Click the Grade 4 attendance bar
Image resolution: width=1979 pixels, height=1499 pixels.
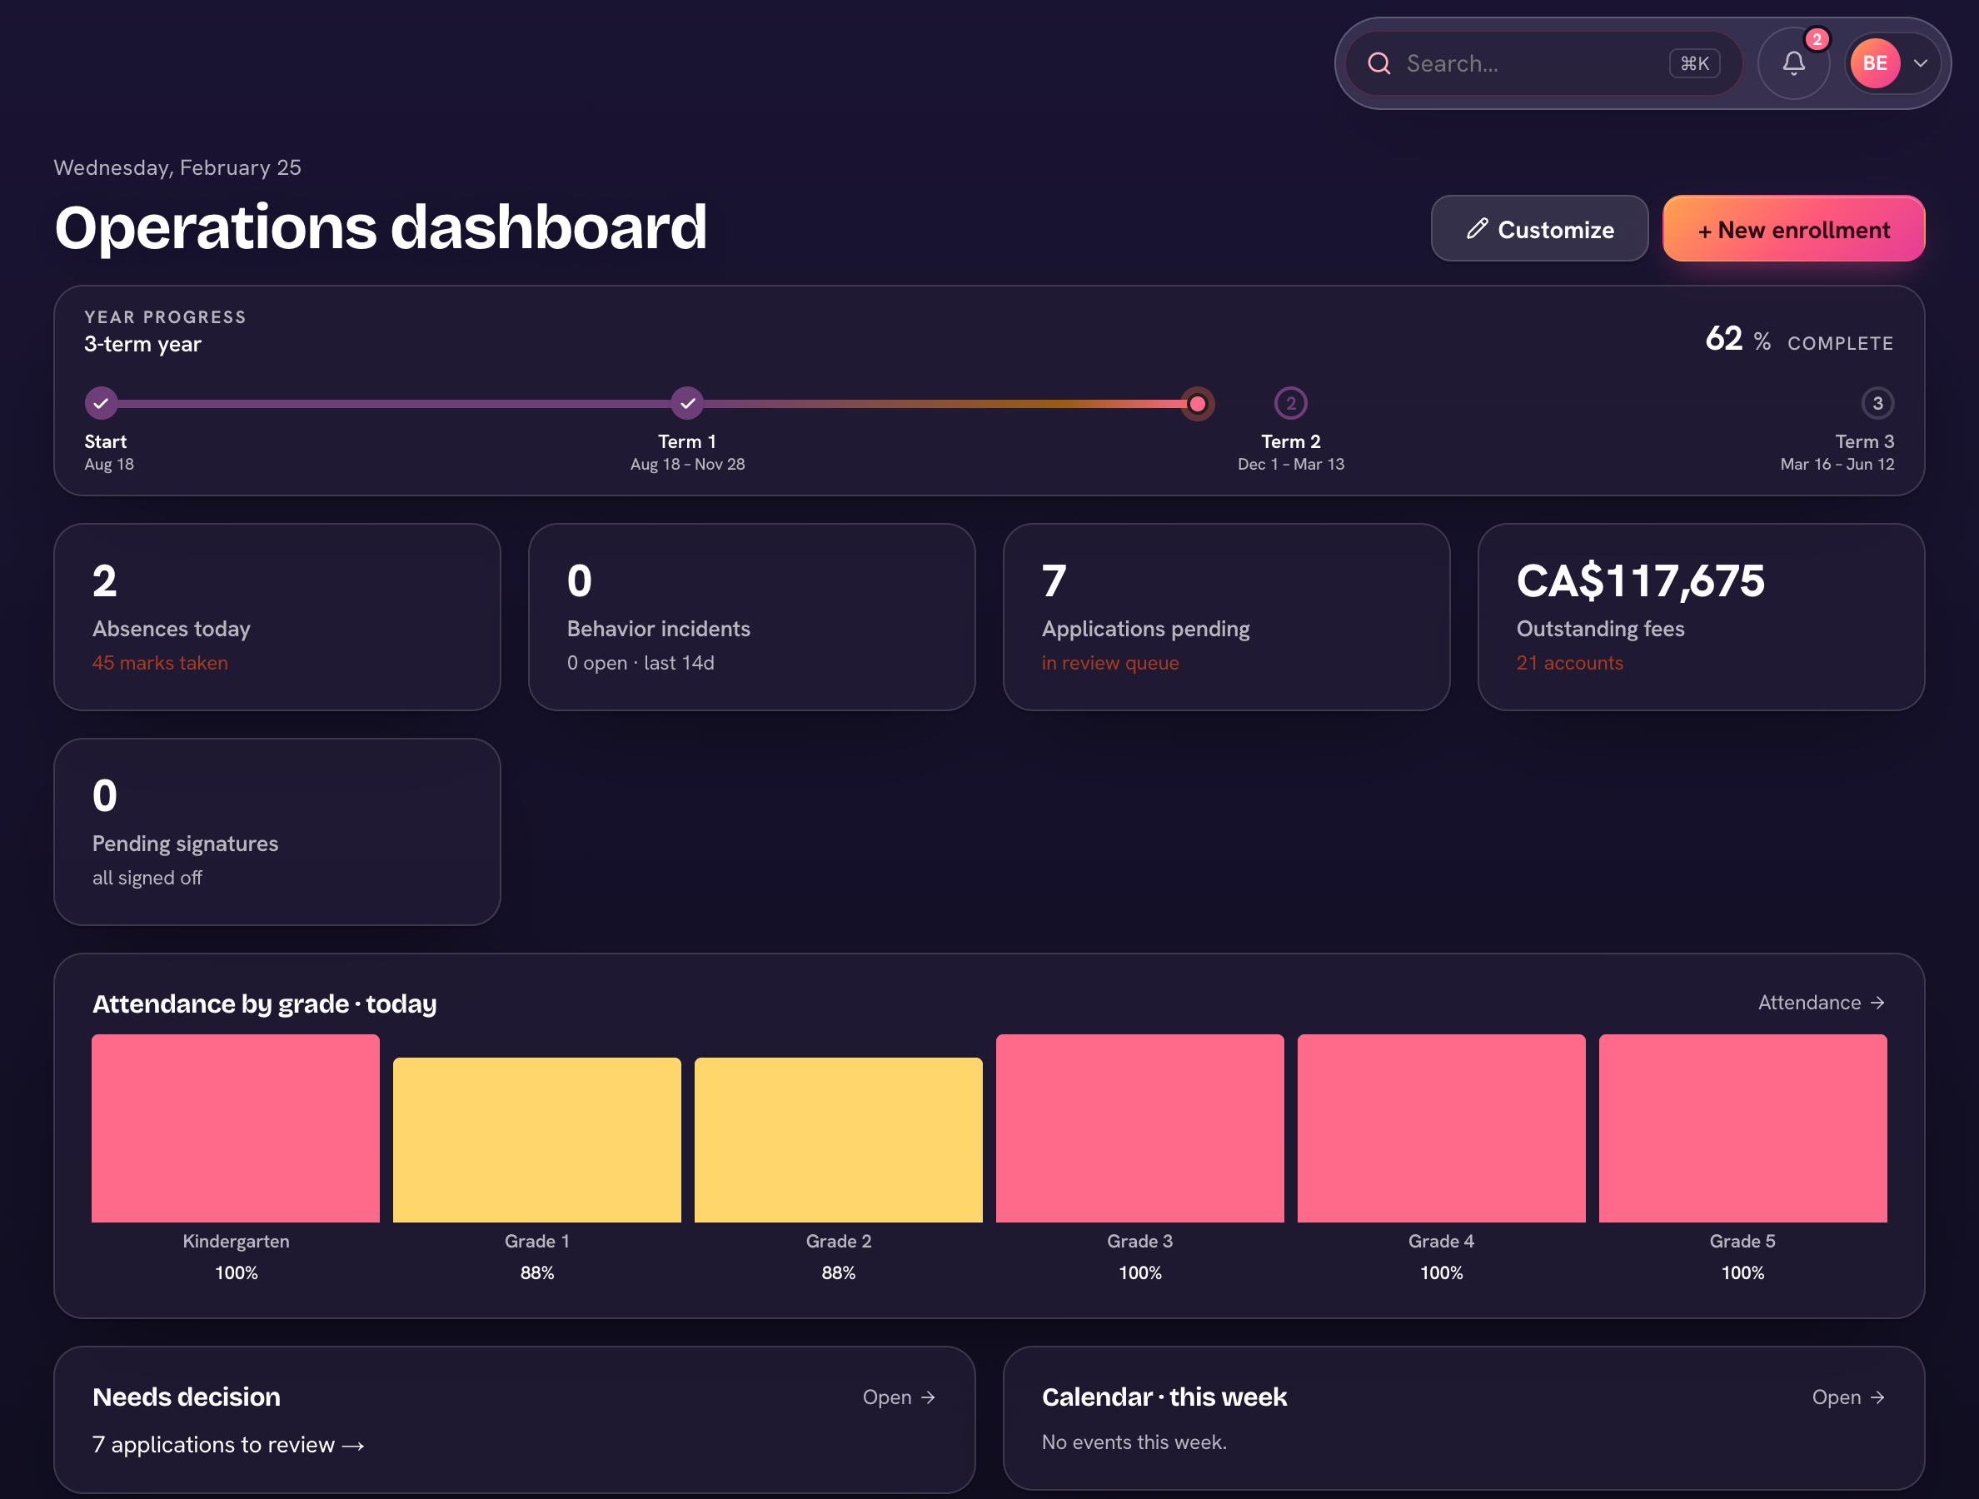coord(1441,1128)
